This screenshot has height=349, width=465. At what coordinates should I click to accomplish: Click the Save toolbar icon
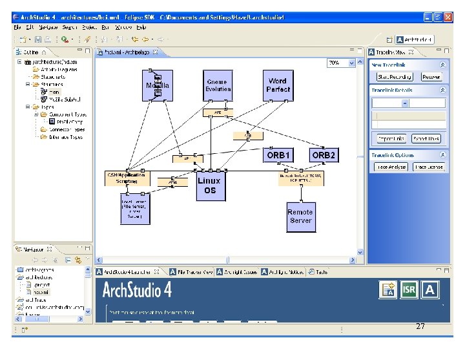[38, 39]
